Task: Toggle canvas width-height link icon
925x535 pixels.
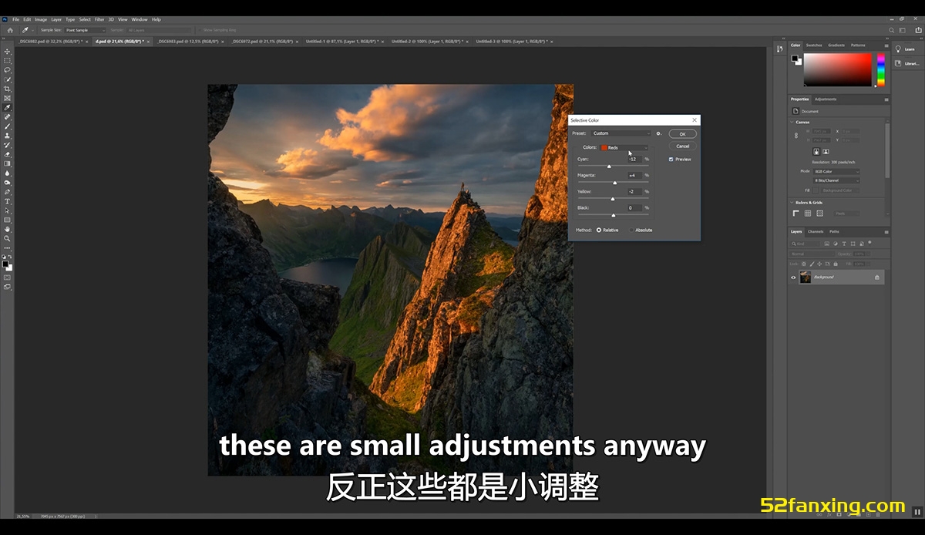Action: (796, 135)
